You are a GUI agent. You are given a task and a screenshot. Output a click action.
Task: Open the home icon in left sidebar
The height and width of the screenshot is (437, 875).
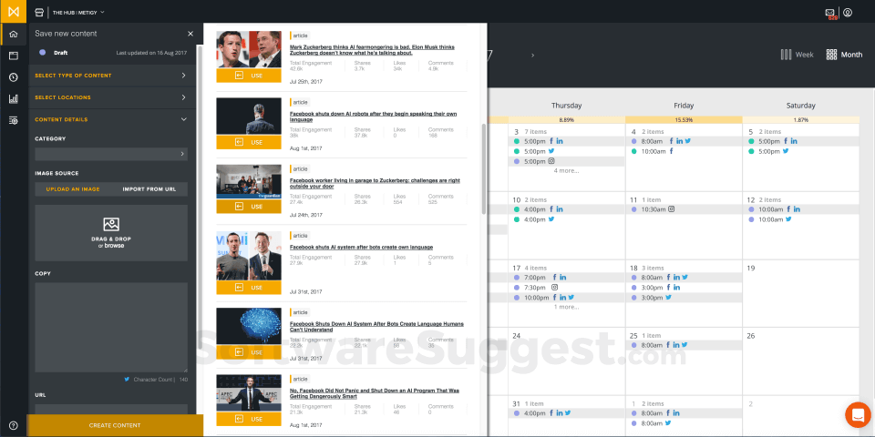point(14,34)
